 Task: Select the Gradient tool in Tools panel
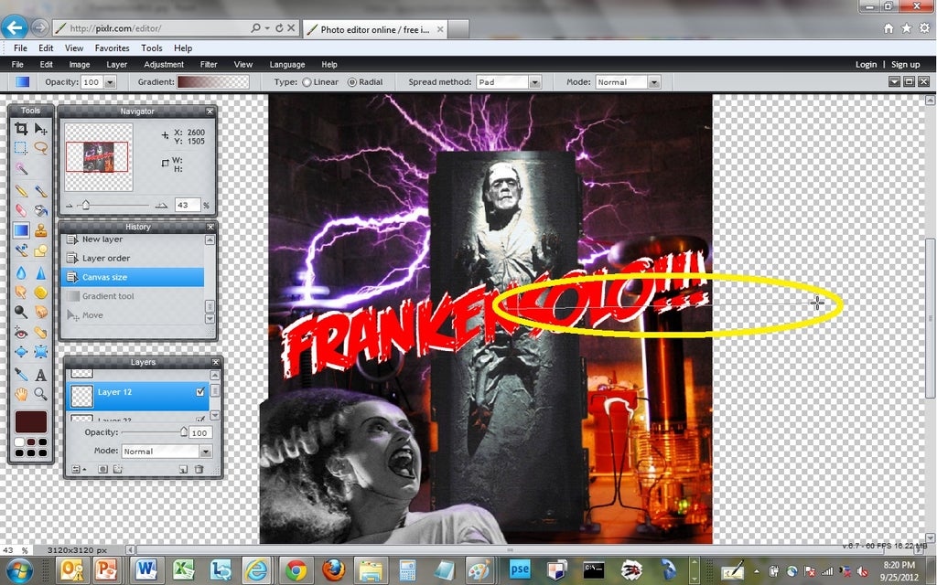click(21, 229)
